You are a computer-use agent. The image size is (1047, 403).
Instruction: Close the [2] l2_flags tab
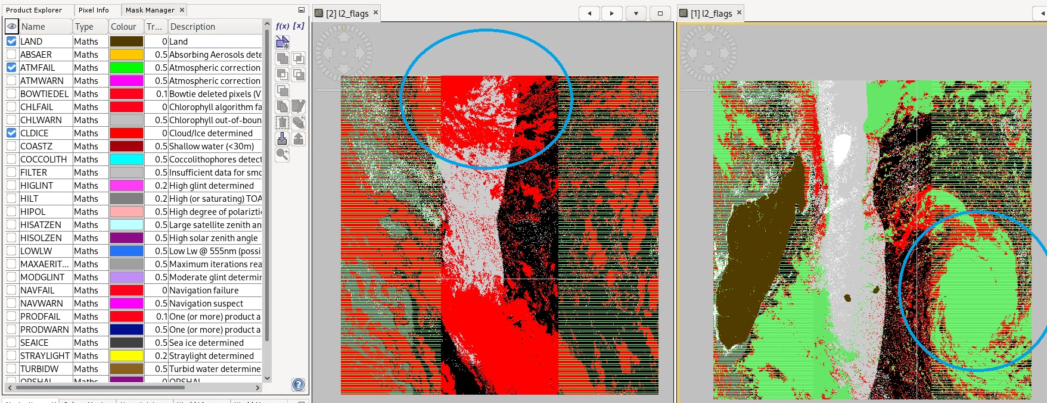click(x=375, y=13)
